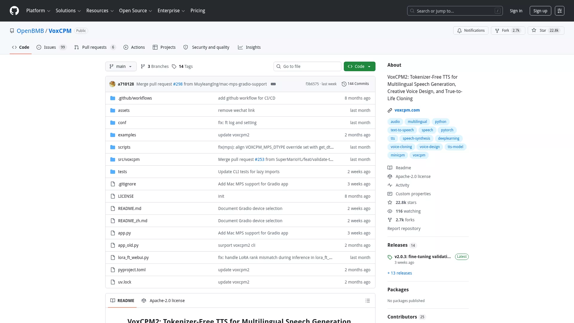Viewport: 574px width, 323px height.
Task: Open the command palette icon next to Sign up
Action: 560,11
